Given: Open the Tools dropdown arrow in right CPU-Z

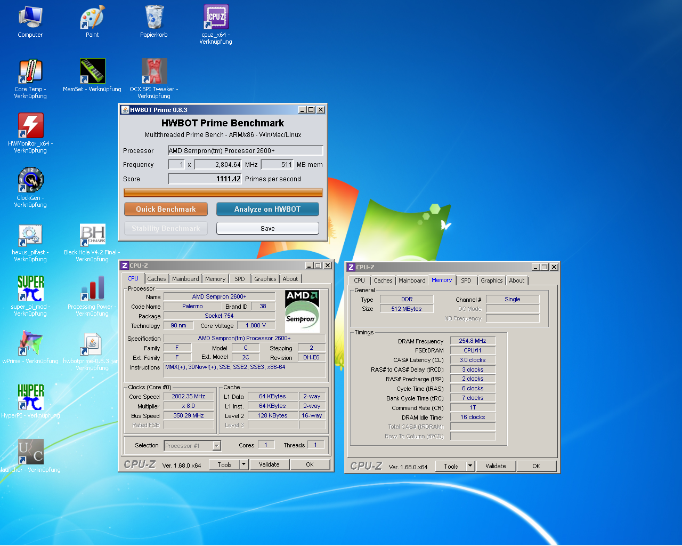Looking at the screenshot, I should point(470,466).
